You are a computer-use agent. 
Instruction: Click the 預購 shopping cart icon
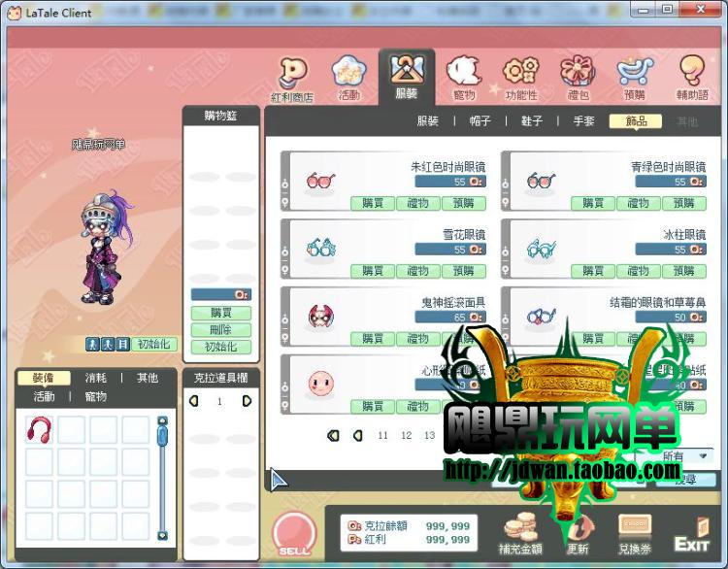pos(634,76)
